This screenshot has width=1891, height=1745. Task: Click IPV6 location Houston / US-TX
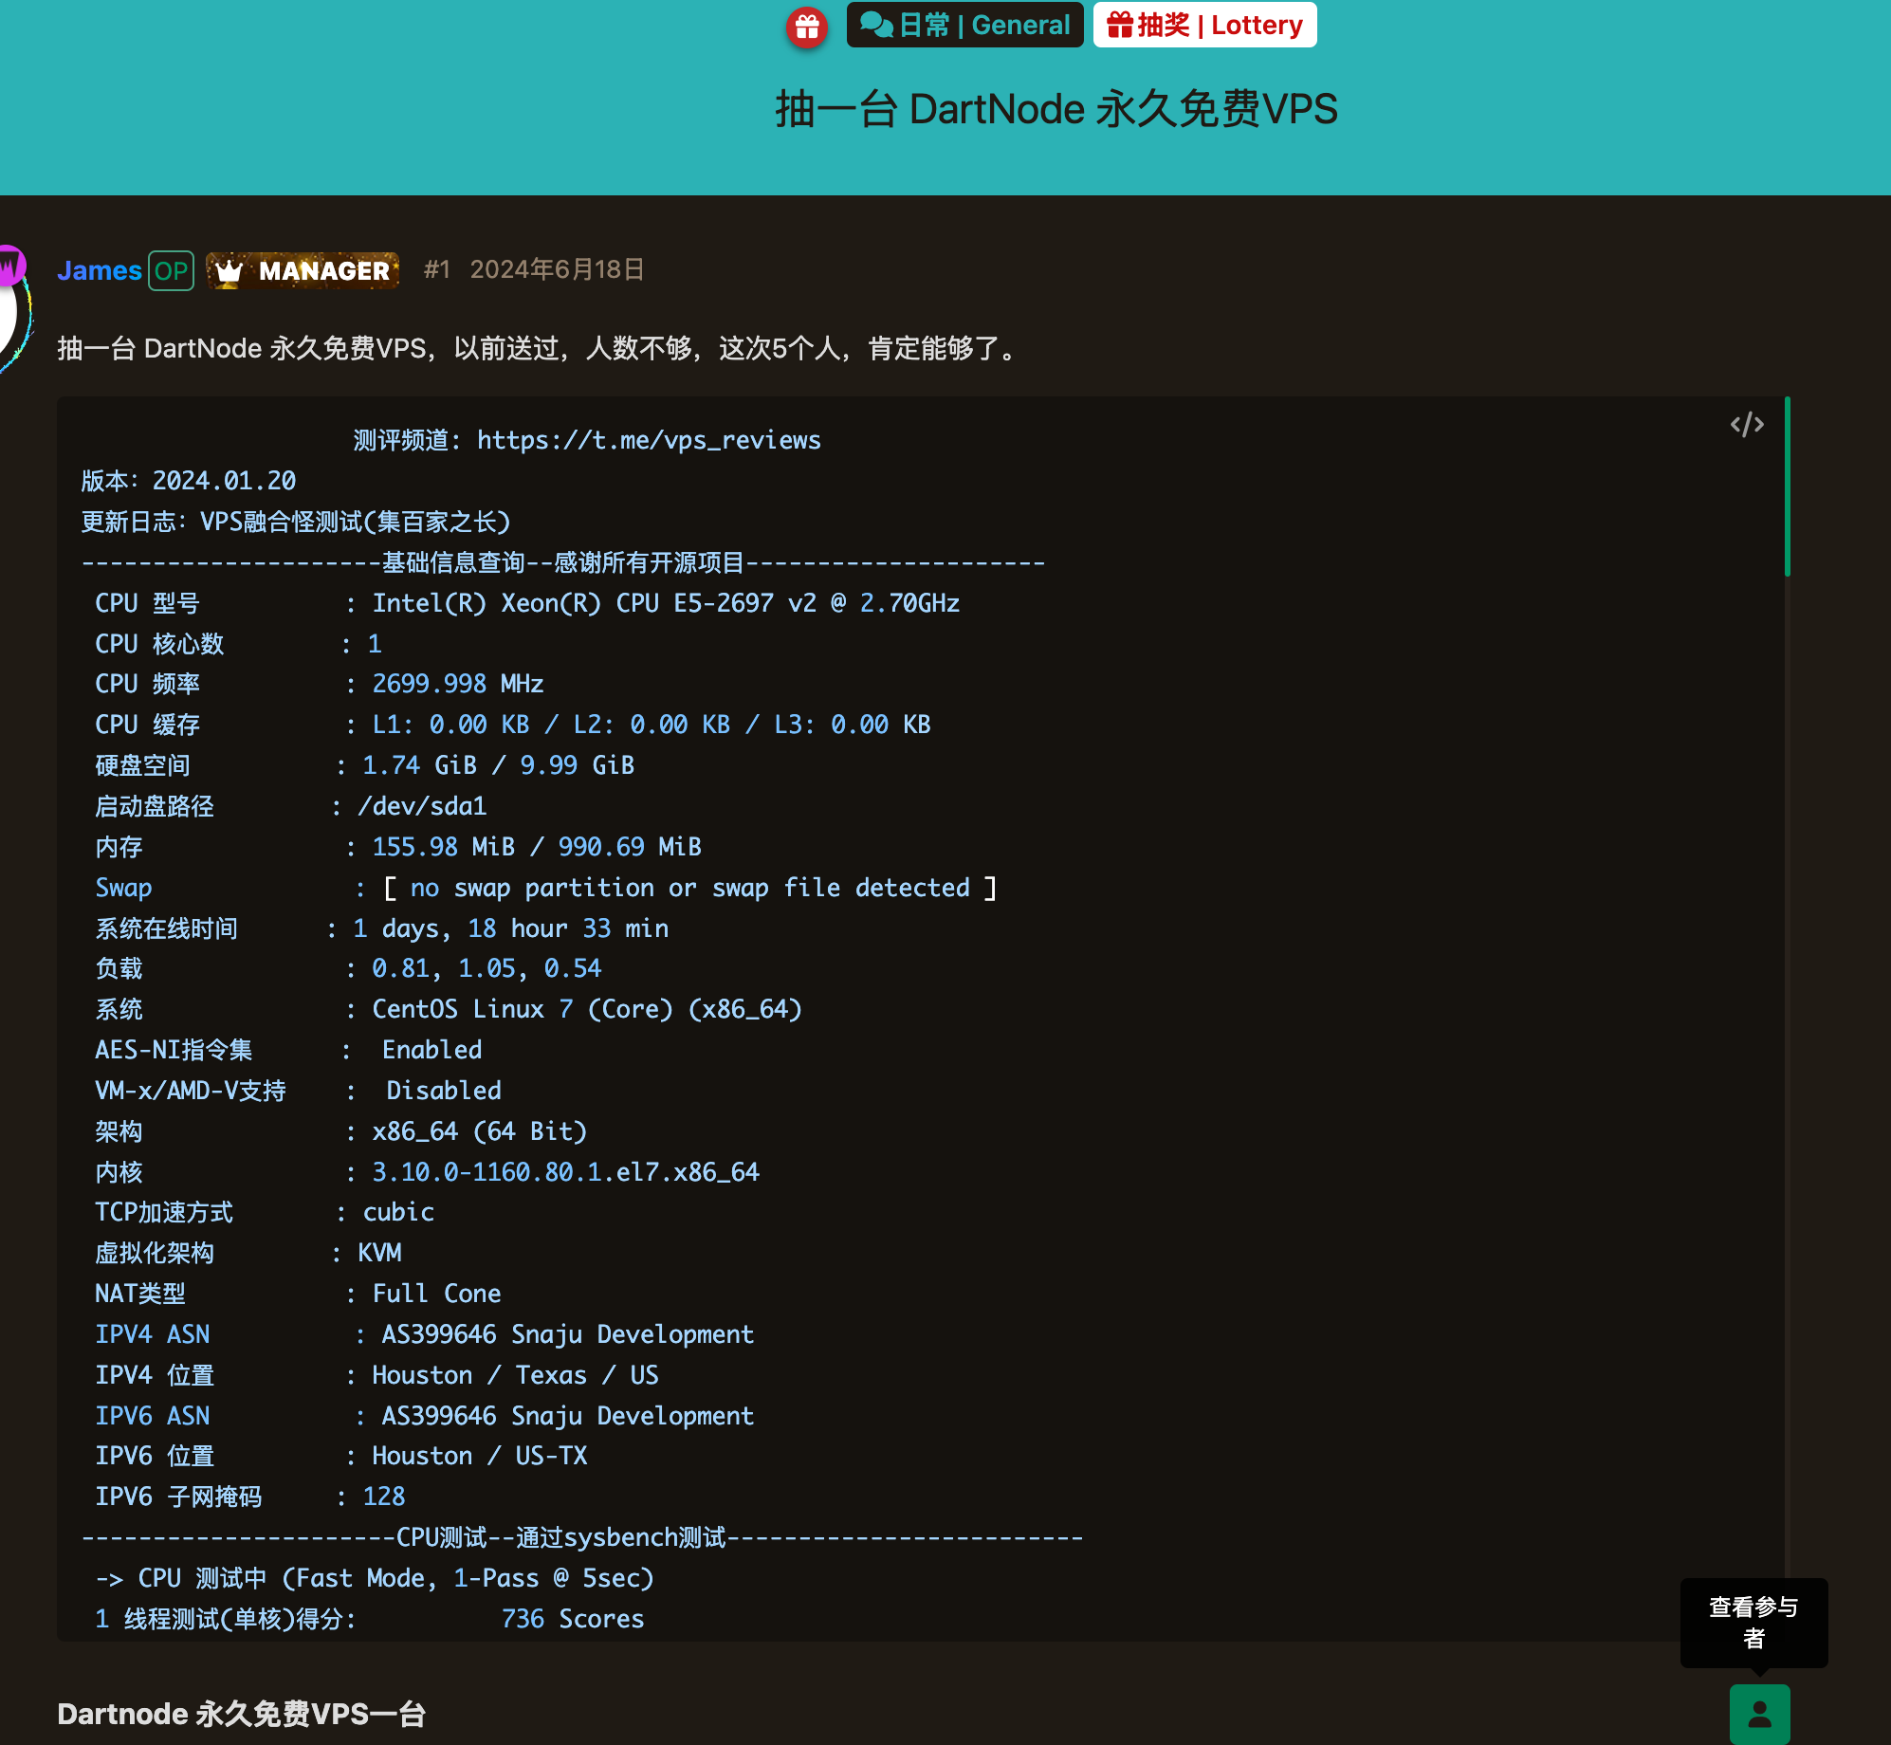click(x=480, y=1456)
